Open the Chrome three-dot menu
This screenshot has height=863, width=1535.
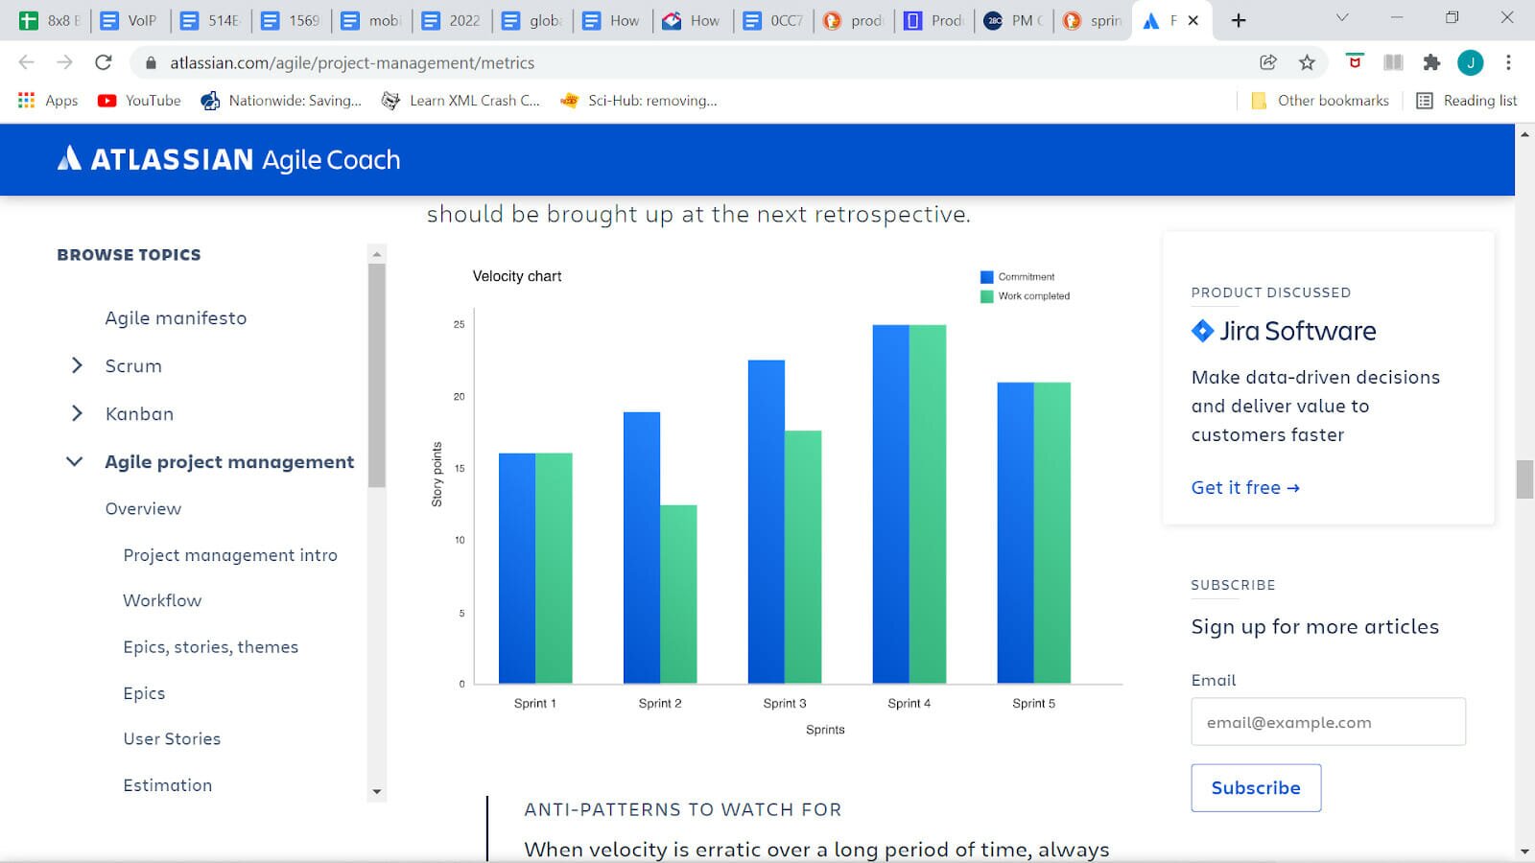coord(1508,62)
